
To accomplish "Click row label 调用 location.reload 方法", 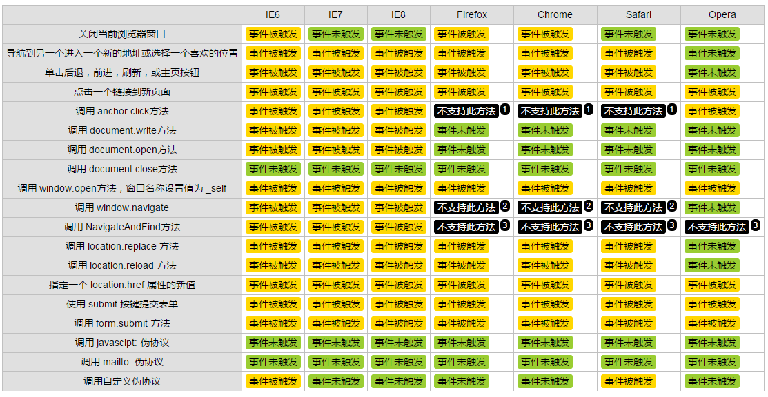I will click(x=122, y=265).
